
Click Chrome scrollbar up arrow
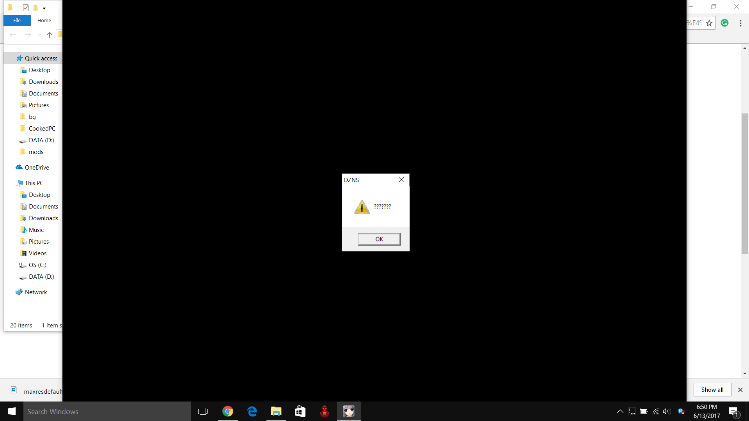pos(745,48)
